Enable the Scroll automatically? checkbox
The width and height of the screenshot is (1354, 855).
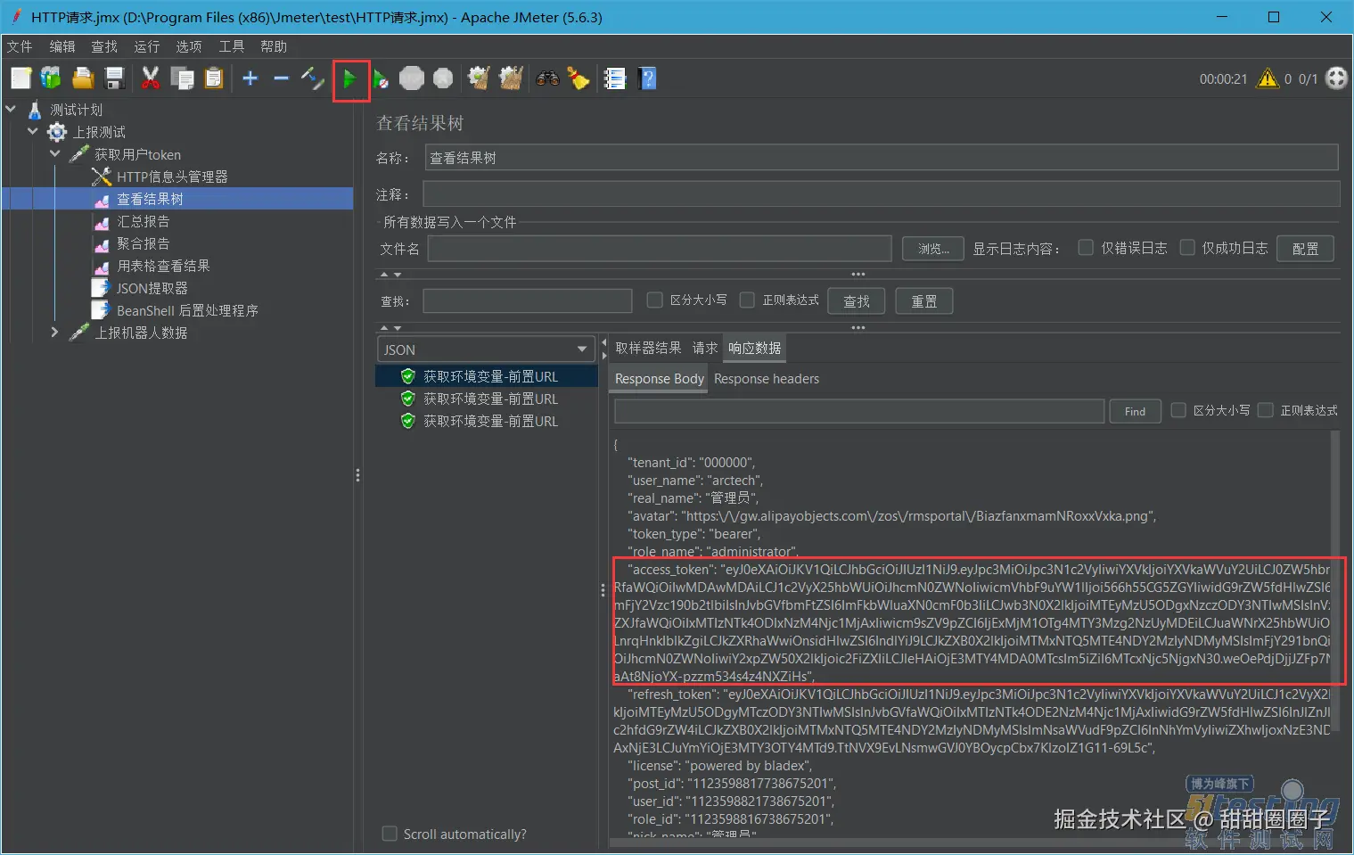point(390,834)
